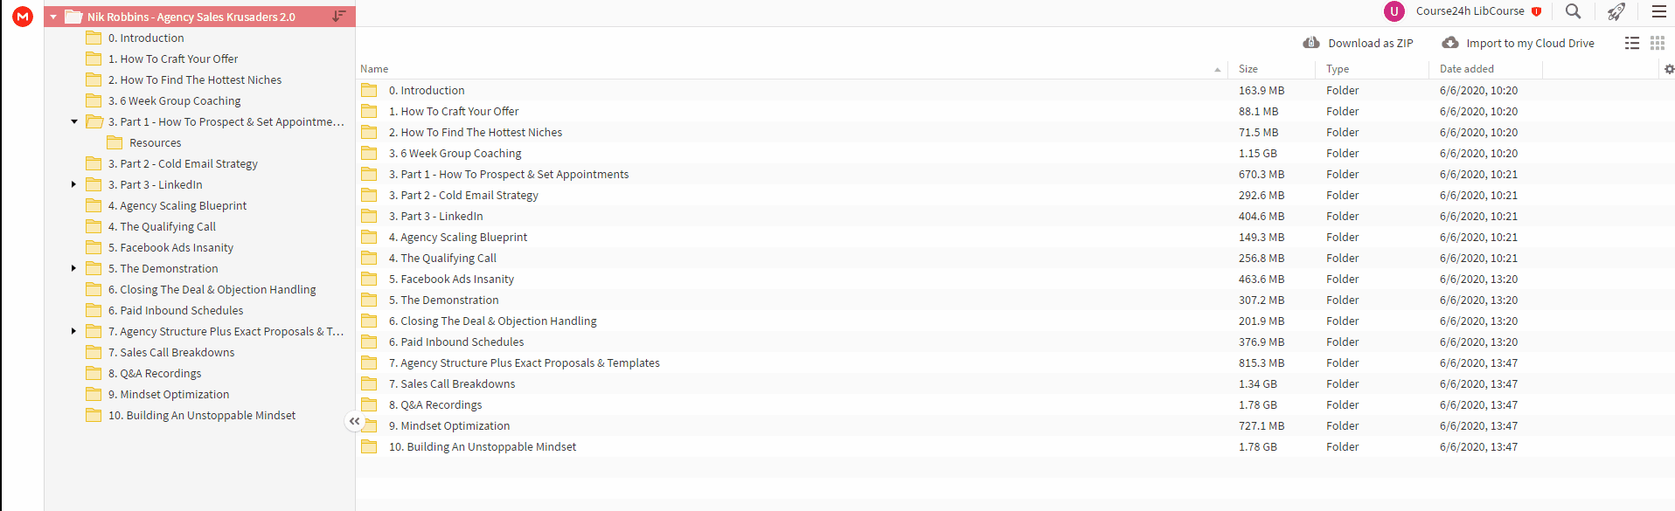
Task: Open 7. Agency Structure Plus Exact Proposals & Templates row
Action: coord(1015,363)
